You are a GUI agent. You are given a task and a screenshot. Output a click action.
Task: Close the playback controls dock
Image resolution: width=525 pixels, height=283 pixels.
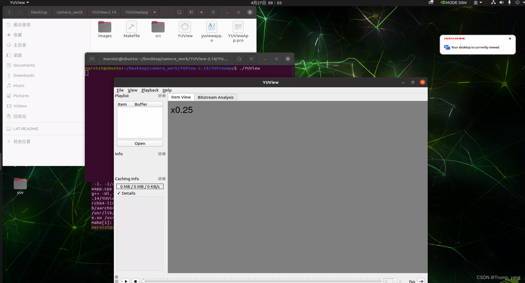(x=116, y=277)
